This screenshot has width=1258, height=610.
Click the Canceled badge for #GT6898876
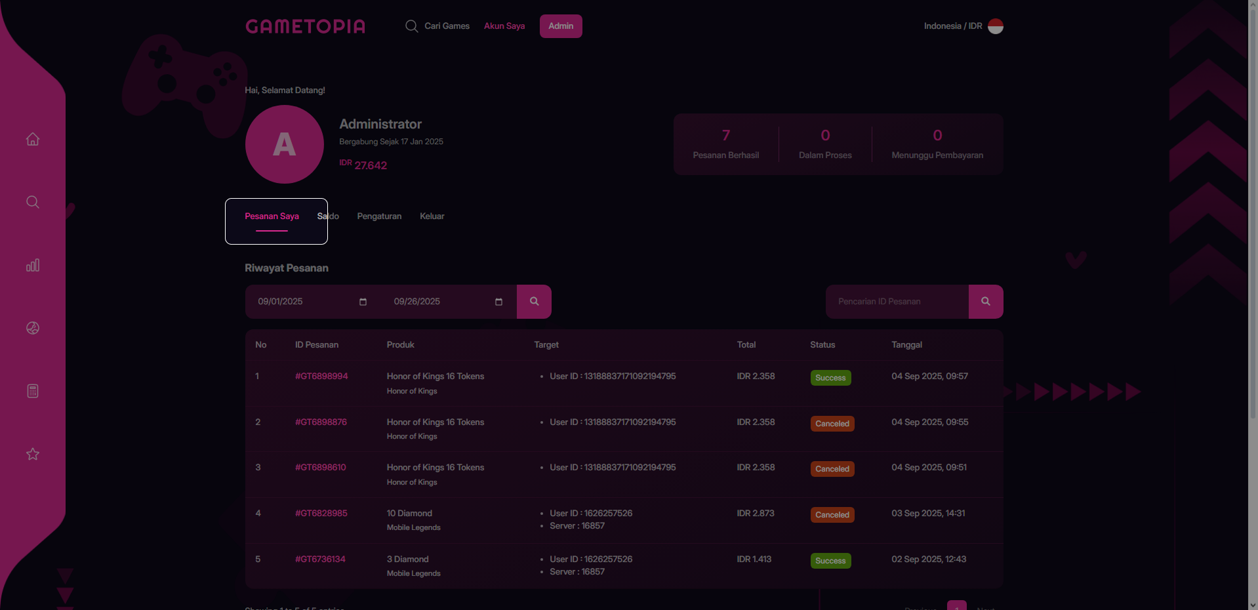[832, 424]
